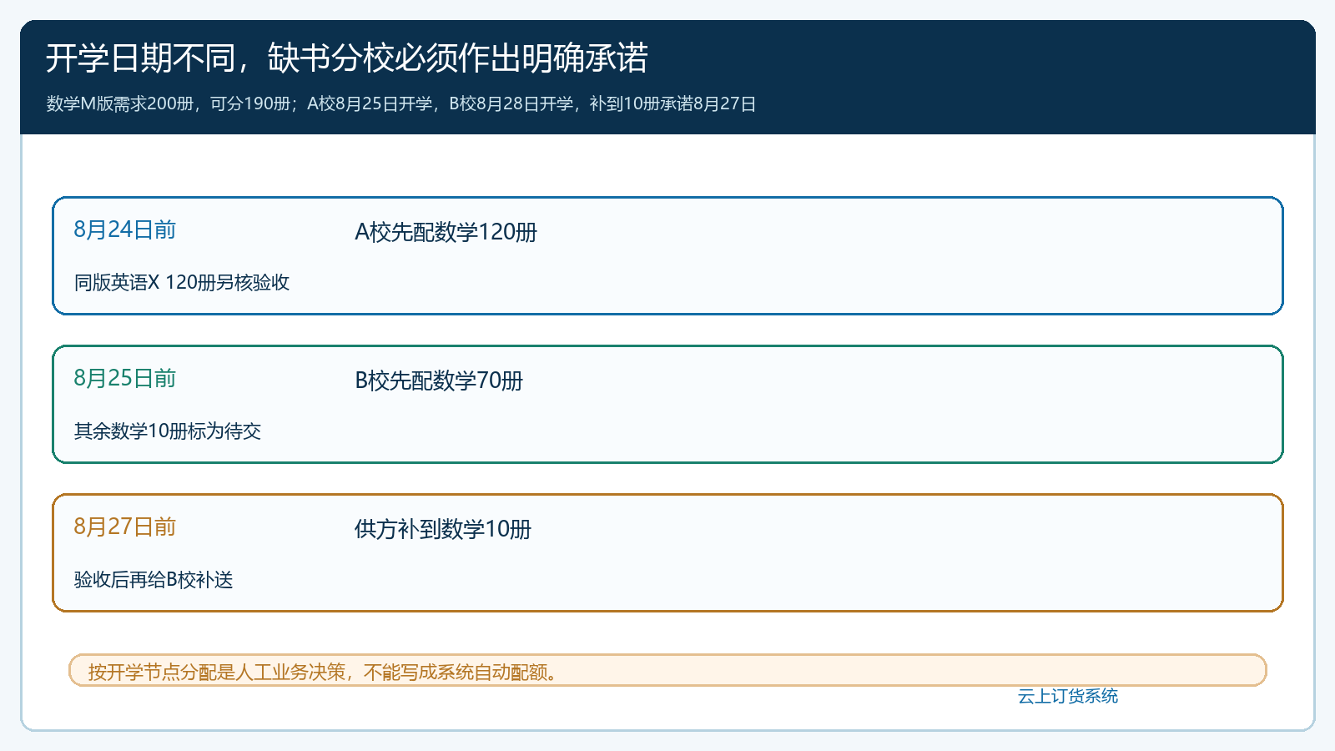Click the dark blue header banner

667,77
